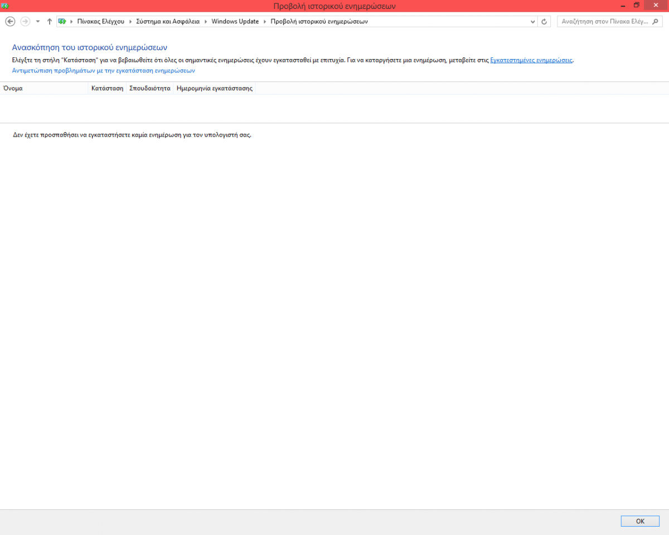Restore down the window

coord(637,5)
